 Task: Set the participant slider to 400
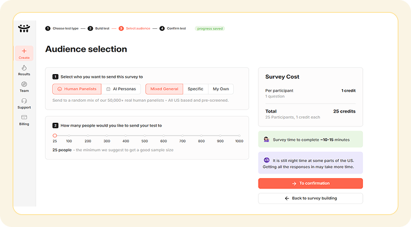point(126,135)
